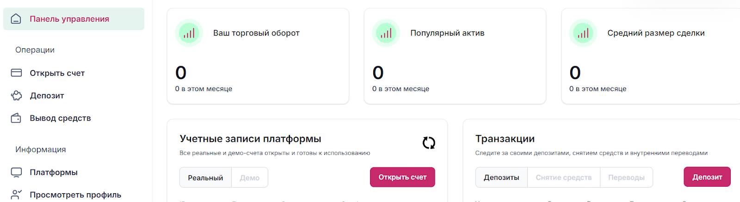Click the chart icon in Средний размер сделки
Image resolution: width=740 pixels, height=202 pixels.
coord(583,33)
